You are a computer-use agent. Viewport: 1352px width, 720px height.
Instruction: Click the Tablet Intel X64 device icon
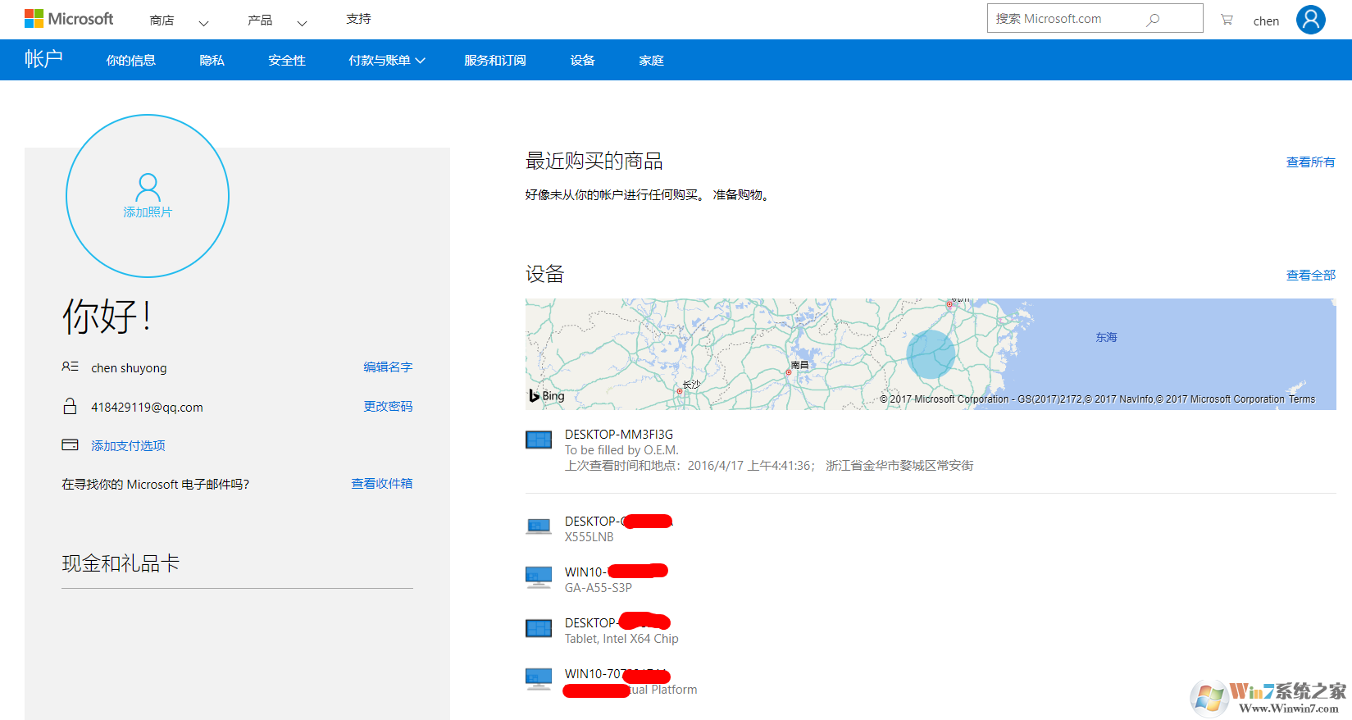[x=539, y=629]
